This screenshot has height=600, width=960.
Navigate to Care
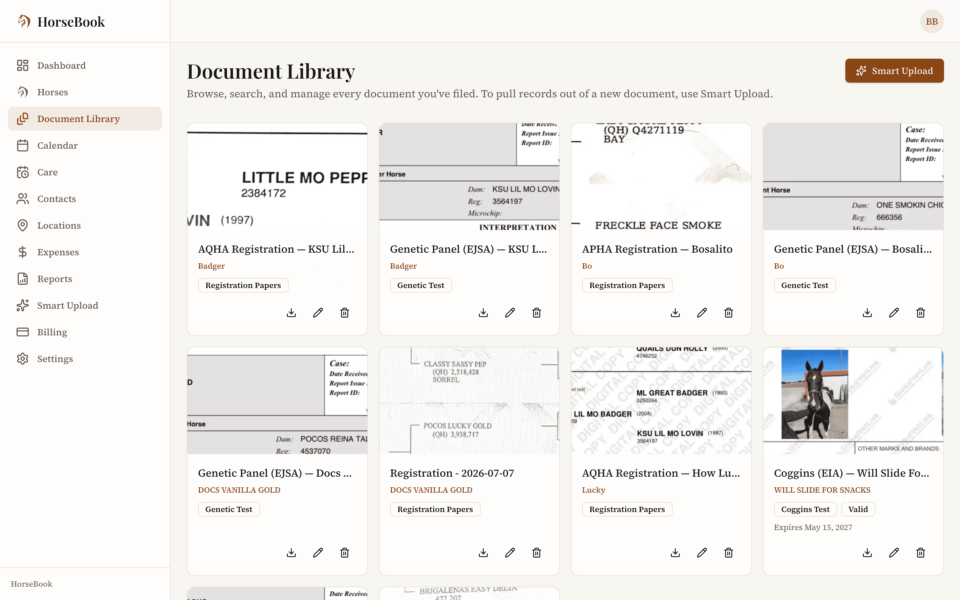(85, 172)
